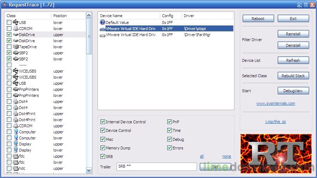The image size is (317, 178).
Task: Click the class list scroll down arrow
Action: [89, 170]
